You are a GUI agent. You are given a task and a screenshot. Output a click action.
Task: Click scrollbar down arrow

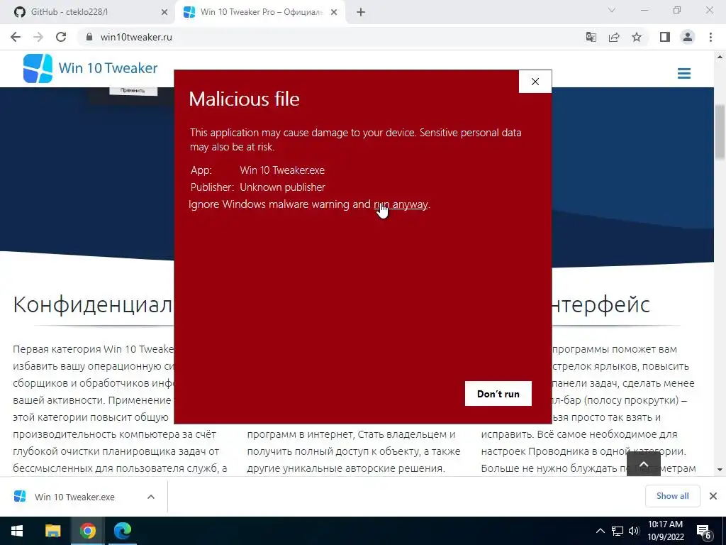pyautogui.click(x=720, y=470)
